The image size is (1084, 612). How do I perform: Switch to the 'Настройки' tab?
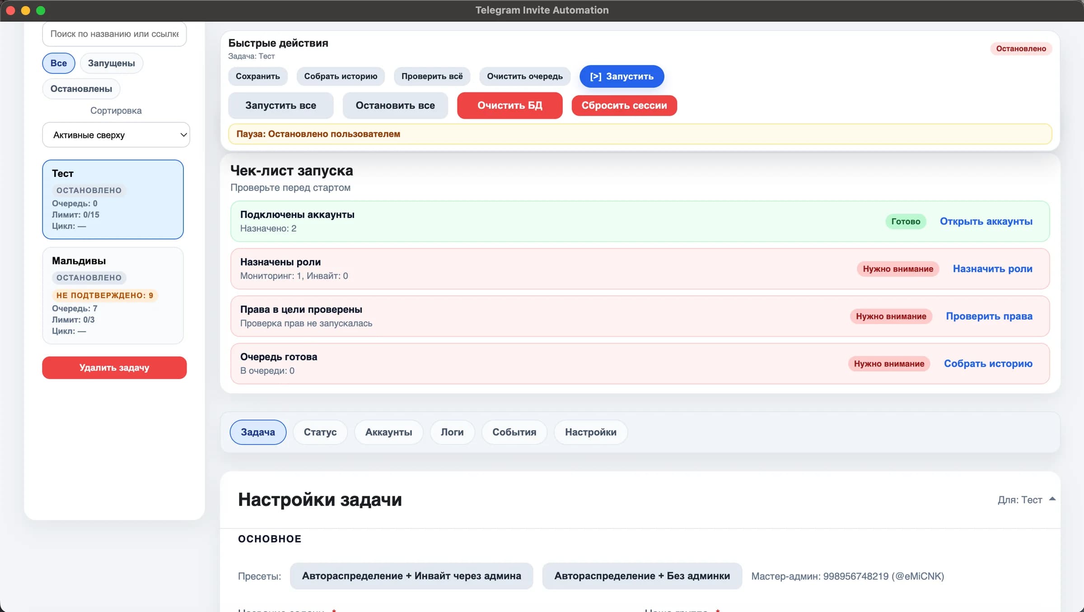click(591, 432)
